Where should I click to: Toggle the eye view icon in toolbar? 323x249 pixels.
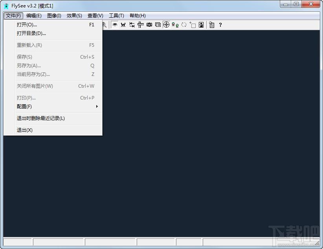tap(115, 25)
